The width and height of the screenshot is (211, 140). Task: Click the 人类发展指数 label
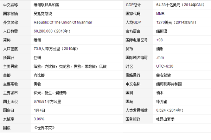pyautogui.click(x=136, y=110)
